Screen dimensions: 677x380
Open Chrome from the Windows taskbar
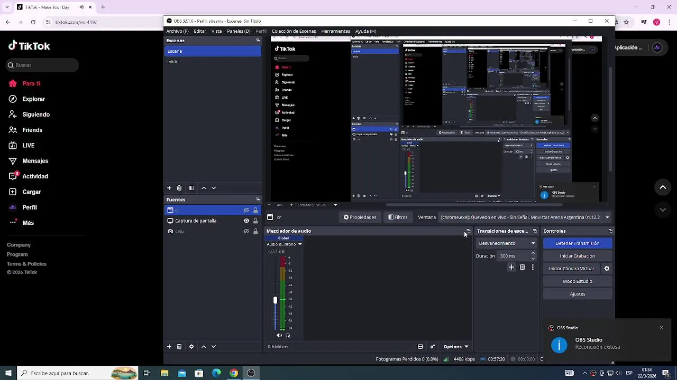click(234, 373)
